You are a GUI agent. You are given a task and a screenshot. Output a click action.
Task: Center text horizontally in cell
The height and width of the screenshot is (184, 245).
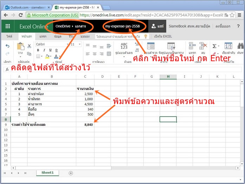click(x=95, y=54)
